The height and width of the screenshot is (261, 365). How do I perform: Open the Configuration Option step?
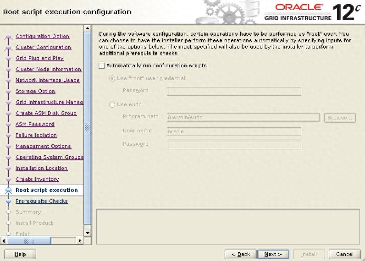tap(42, 36)
